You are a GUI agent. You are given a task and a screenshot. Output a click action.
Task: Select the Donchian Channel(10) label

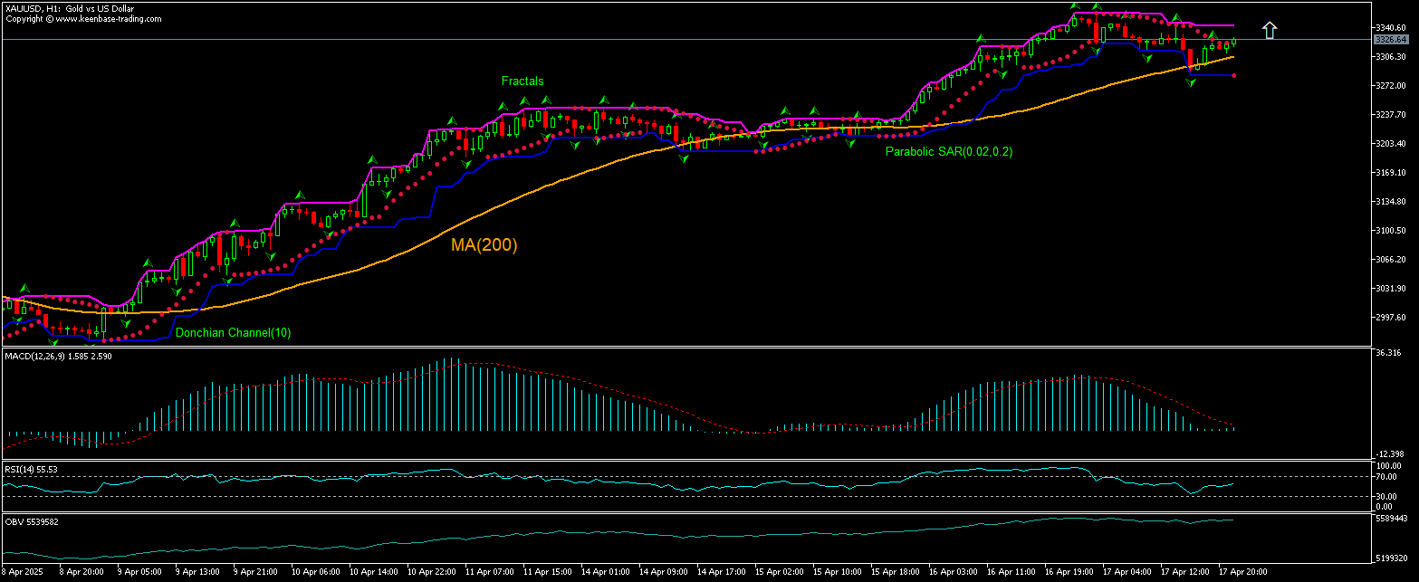(x=233, y=333)
